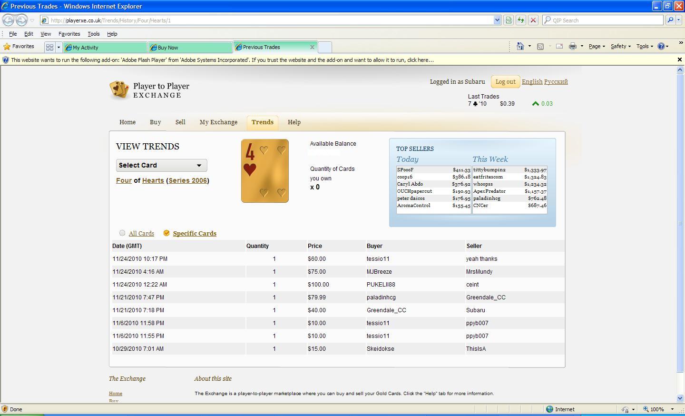Expand the Page menu dropdown

[x=597, y=46]
